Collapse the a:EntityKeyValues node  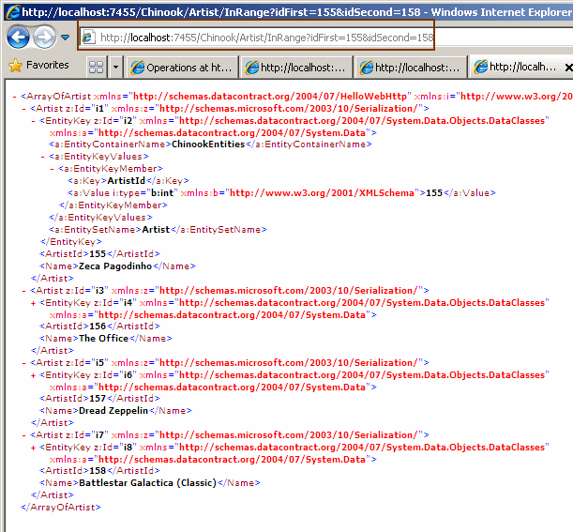coord(43,157)
